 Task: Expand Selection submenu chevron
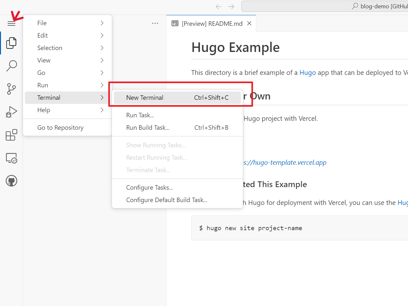click(x=102, y=48)
